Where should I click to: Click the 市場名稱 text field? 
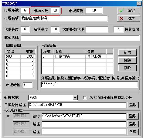point(64,19)
